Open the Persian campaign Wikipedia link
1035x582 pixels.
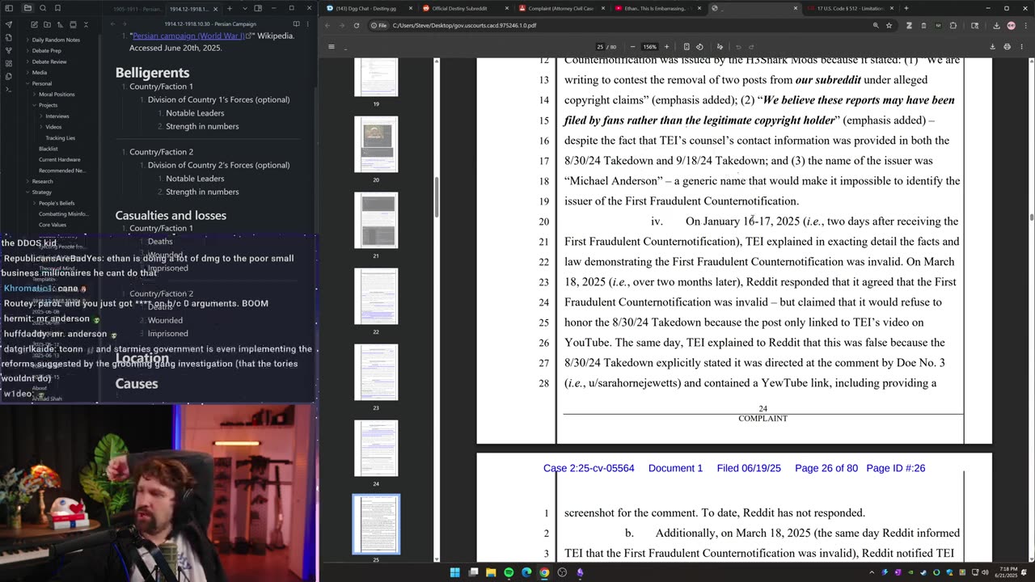190,36
